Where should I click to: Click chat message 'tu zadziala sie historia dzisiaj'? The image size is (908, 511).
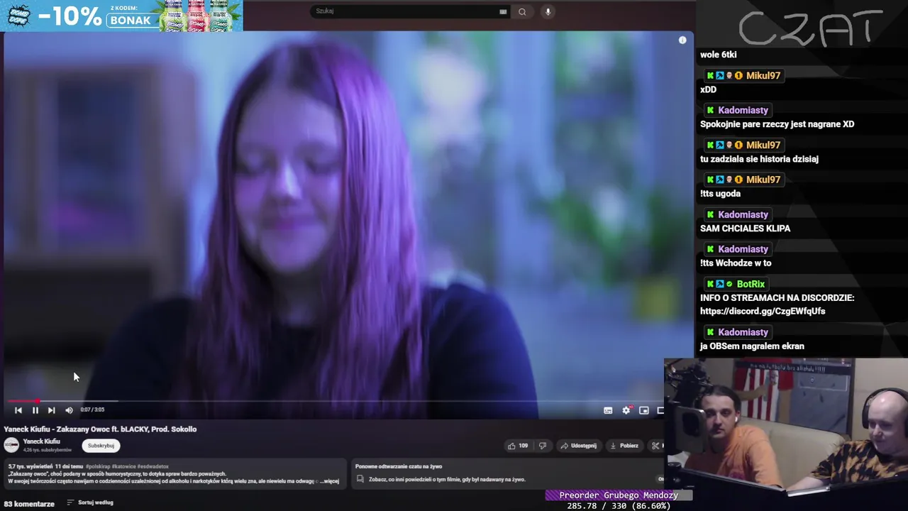(x=759, y=159)
